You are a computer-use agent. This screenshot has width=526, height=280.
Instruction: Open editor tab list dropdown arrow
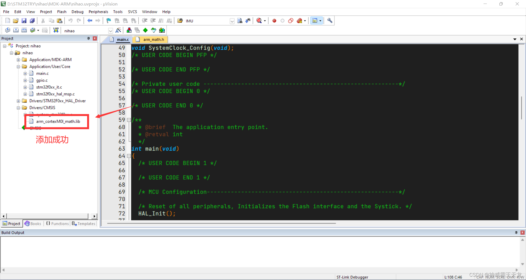click(515, 39)
